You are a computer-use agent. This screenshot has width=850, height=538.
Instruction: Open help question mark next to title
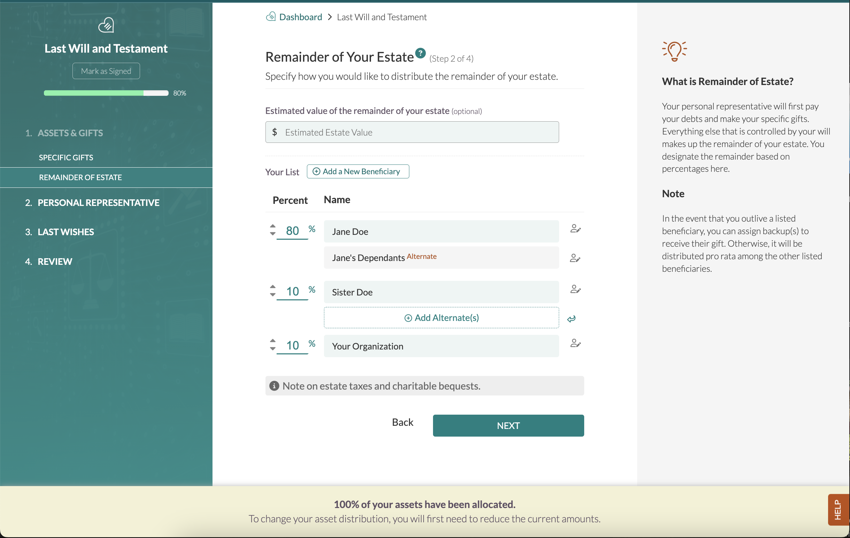(x=420, y=53)
